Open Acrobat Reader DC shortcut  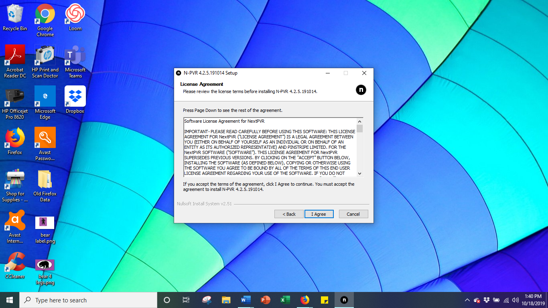15,61
